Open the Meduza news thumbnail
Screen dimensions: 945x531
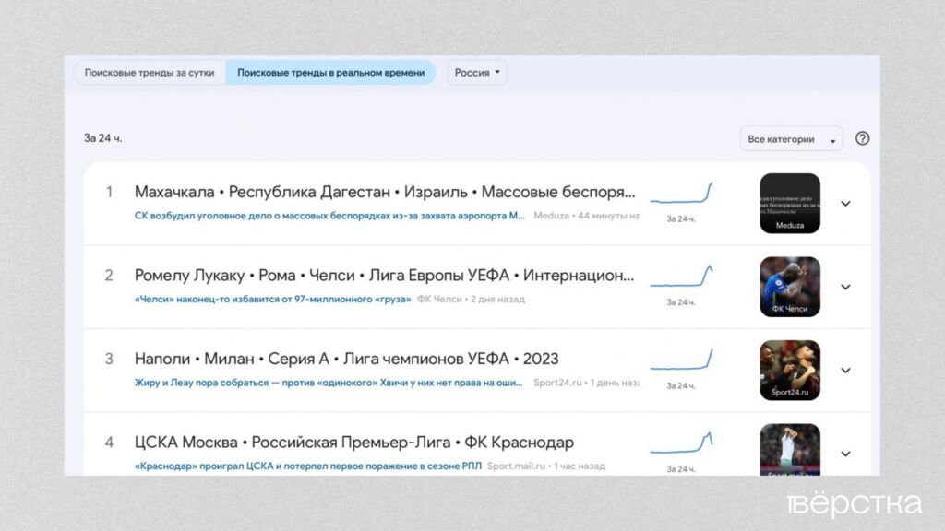tap(789, 203)
